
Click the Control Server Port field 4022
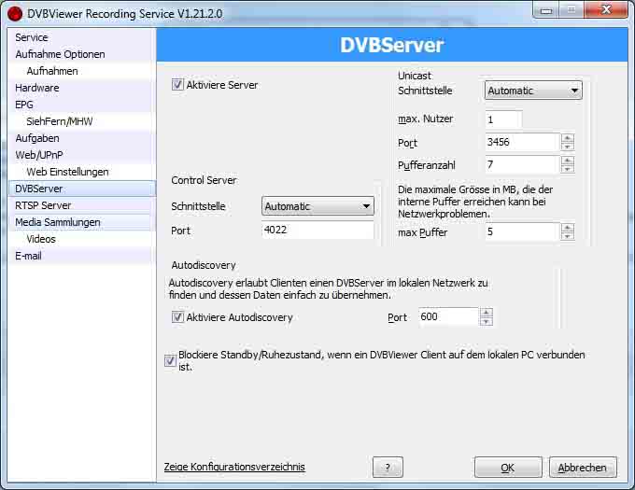tap(317, 230)
